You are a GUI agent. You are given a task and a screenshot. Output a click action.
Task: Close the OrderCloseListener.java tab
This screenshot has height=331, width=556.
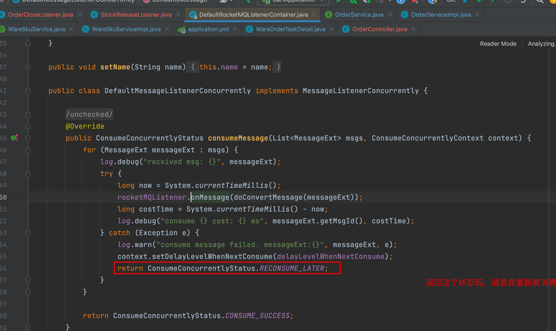[x=80, y=15]
